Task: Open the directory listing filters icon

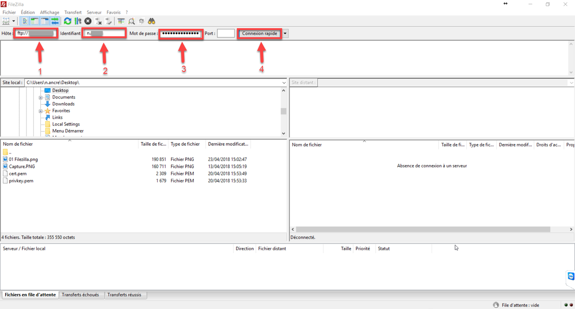Action: click(x=121, y=21)
